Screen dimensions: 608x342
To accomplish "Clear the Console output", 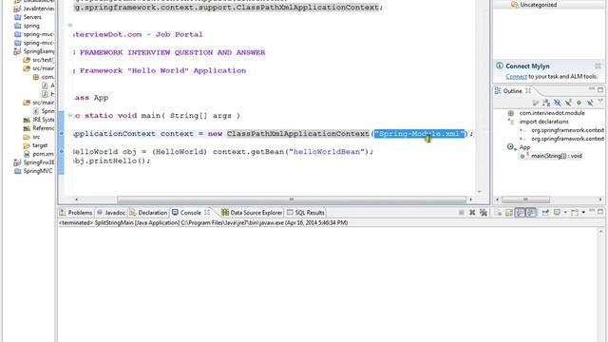I will point(498,213).
